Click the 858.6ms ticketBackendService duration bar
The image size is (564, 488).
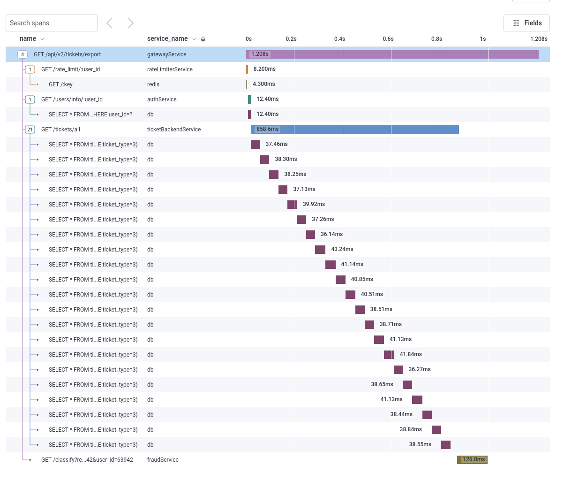(355, 130)
